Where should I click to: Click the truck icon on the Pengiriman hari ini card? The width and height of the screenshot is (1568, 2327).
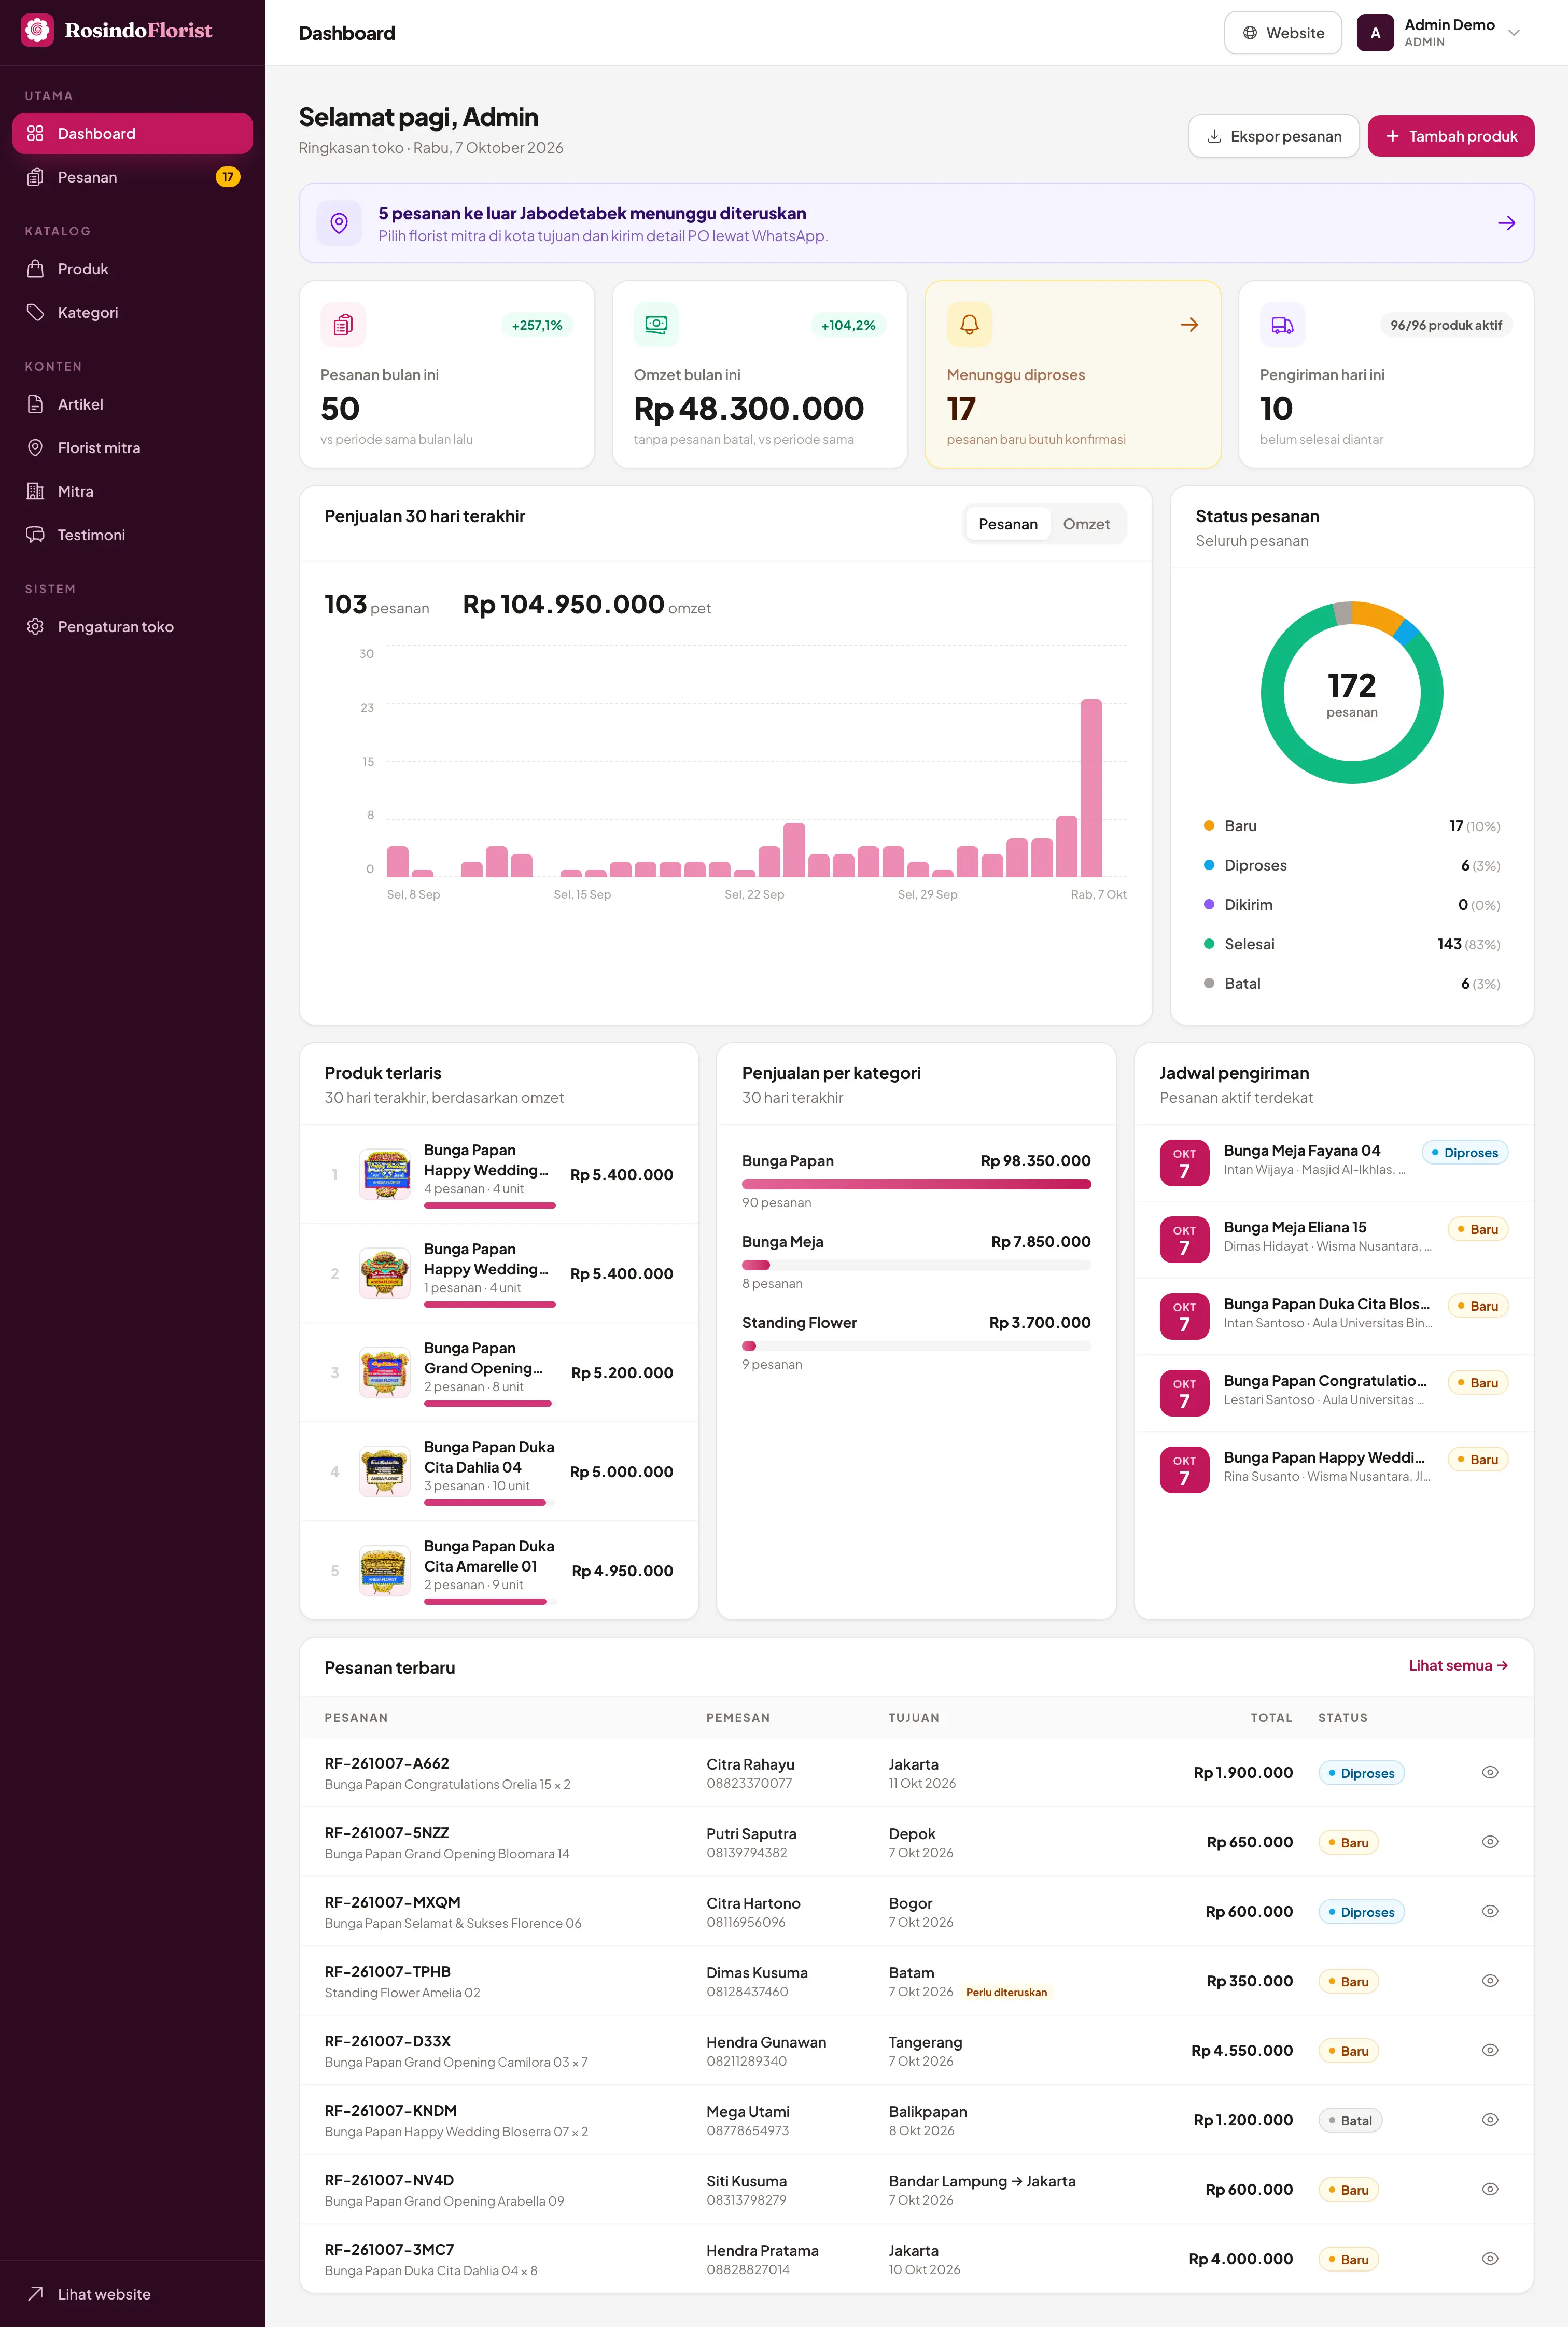(x=1282, y=325)
